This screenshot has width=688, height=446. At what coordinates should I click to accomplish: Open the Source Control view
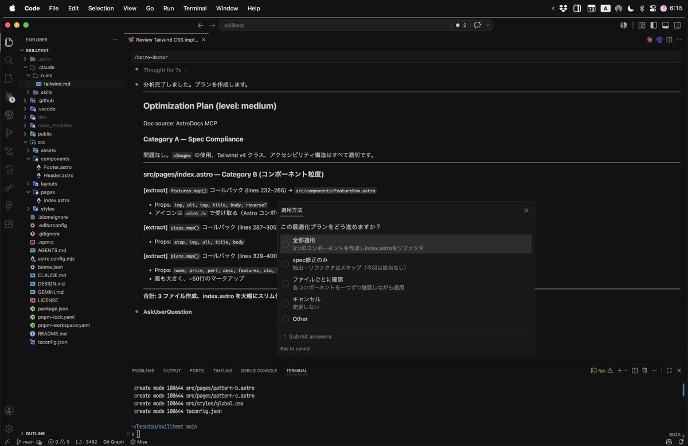[x=9, y=133]
